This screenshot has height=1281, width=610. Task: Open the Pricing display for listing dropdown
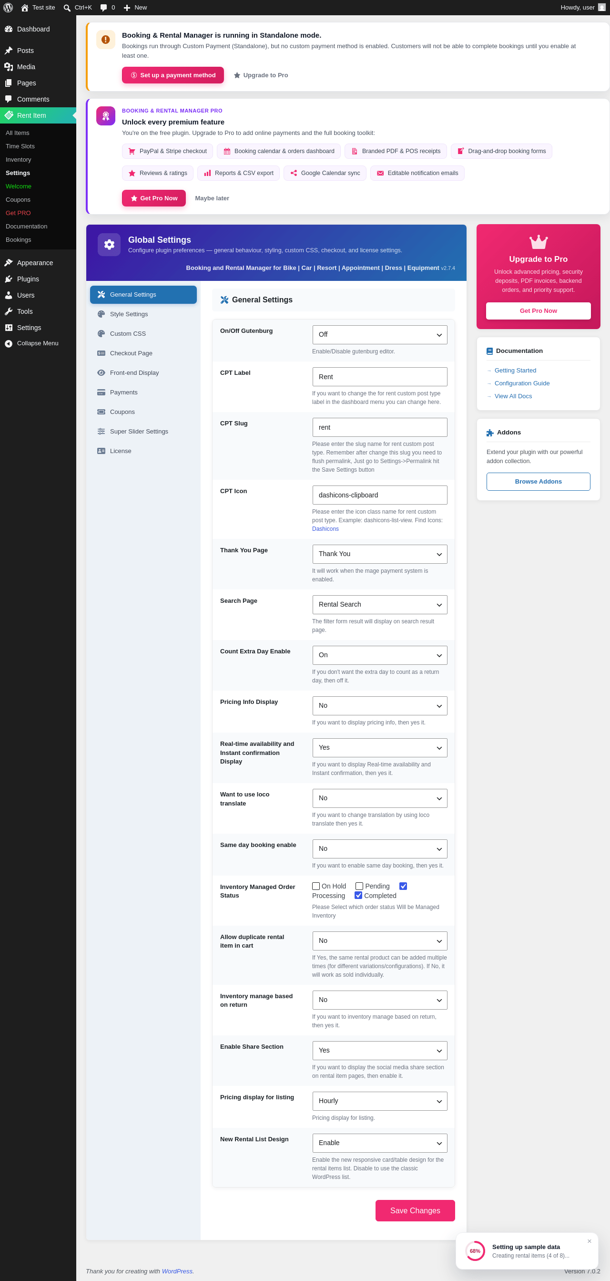tap(379, 1101)
